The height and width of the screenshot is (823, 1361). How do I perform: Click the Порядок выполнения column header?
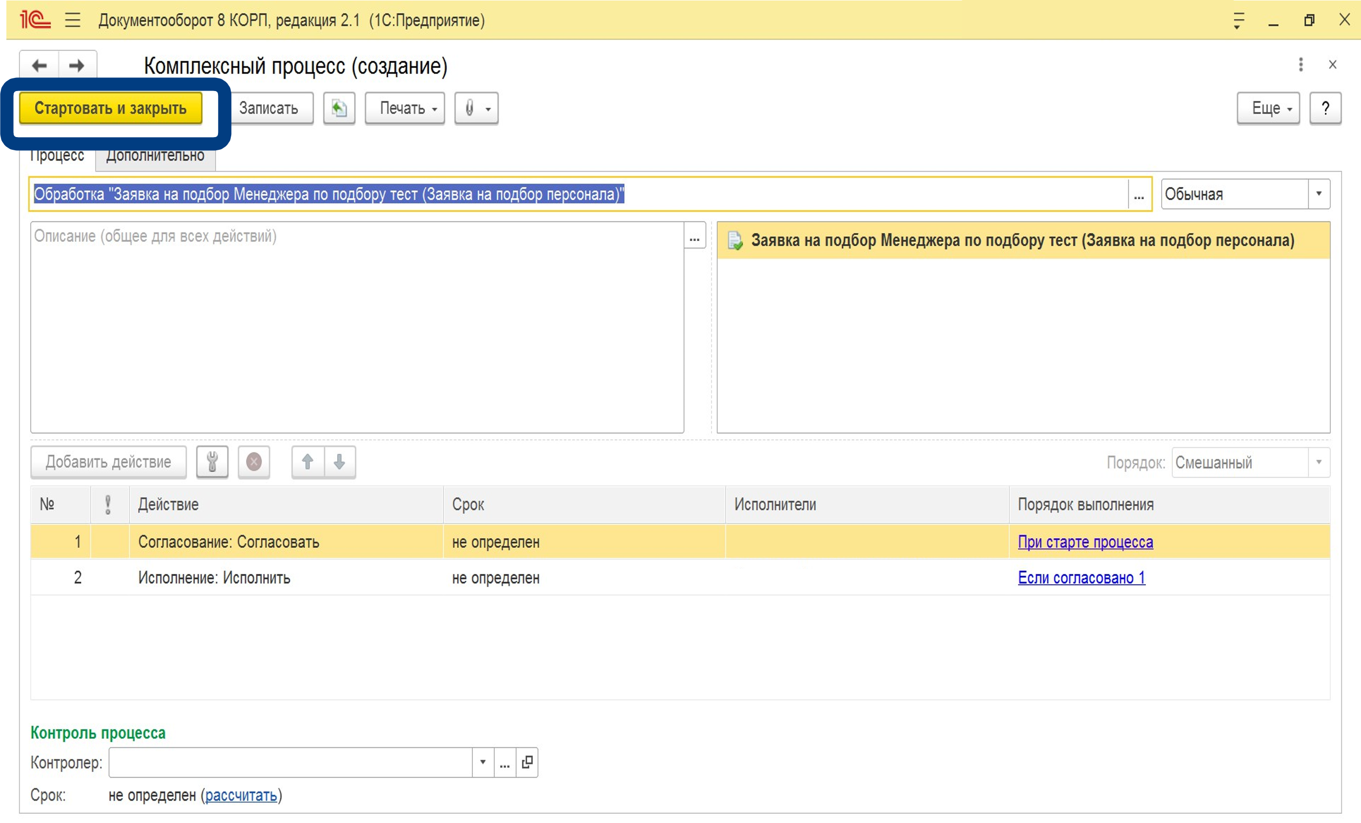pyautogui.click(x=1169, y=504)
